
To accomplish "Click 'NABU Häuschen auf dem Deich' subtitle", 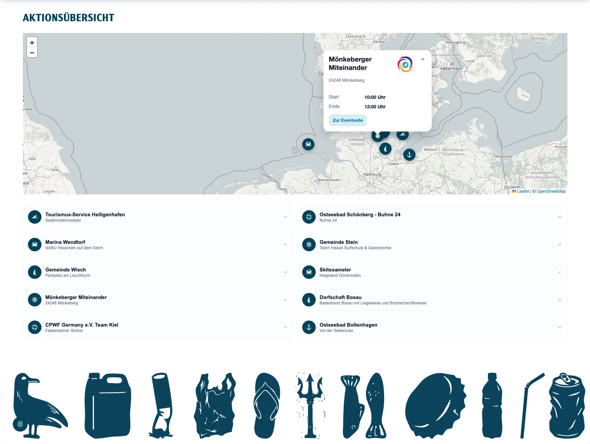I will [74, 248].
